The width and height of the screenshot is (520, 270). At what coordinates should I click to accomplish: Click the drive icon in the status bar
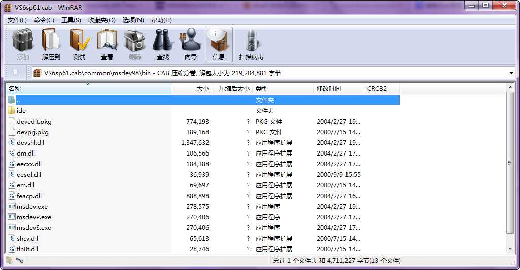[x=9, y=260]
